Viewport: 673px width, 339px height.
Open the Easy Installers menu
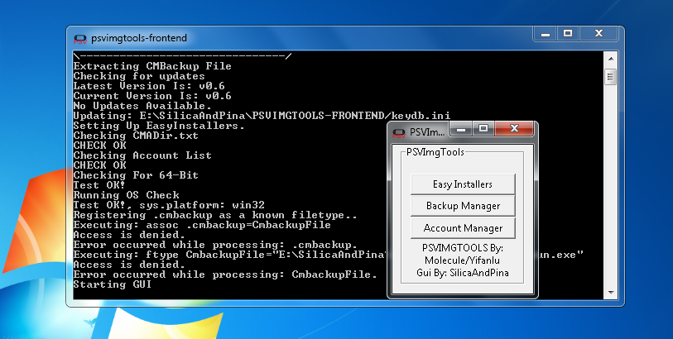point(463,184)
